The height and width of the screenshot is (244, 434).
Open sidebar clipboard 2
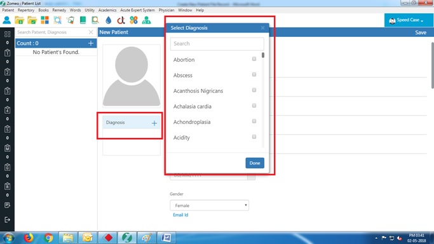[x=7, y=72]
